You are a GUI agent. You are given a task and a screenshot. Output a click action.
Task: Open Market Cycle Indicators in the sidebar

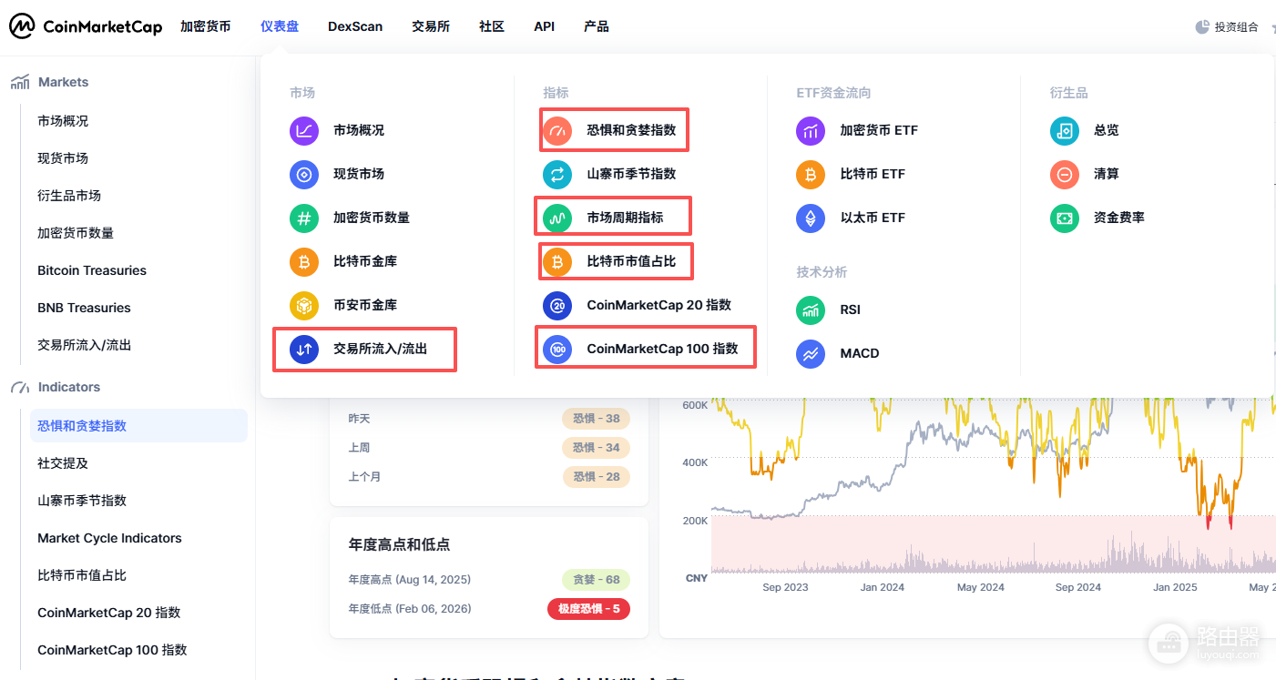[109, 538]
